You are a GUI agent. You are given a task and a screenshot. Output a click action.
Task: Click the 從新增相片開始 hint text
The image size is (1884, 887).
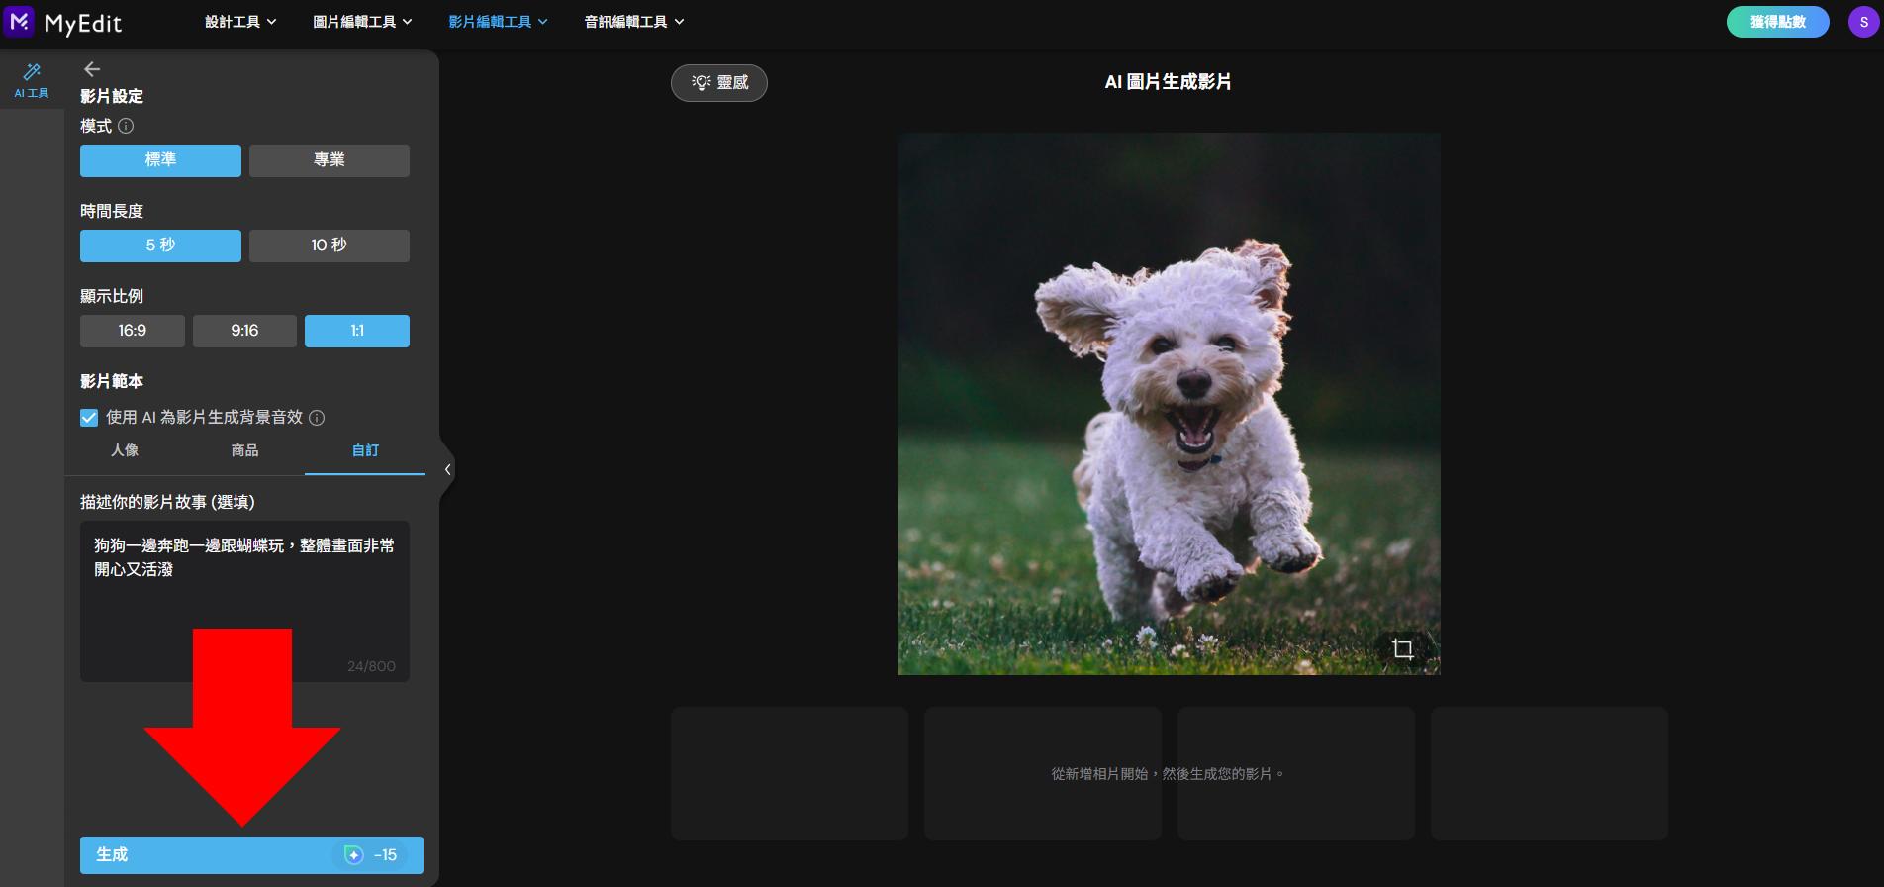point(1169,774)
